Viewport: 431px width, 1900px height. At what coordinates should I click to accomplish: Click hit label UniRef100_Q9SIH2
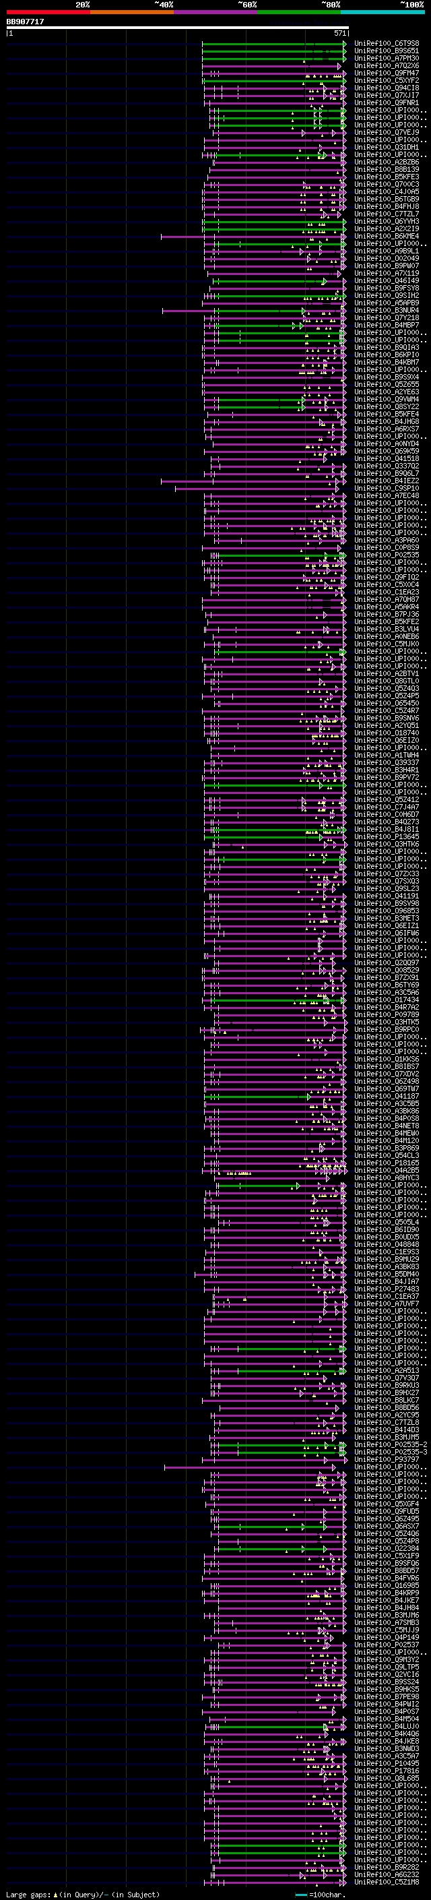387,296
